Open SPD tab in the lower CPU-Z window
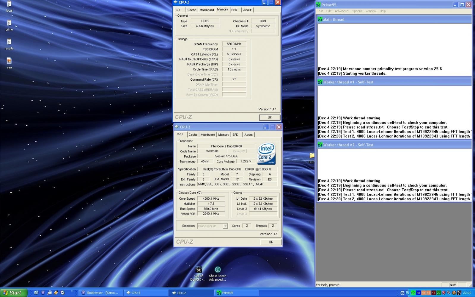475x297 pixels. click(x=235, y=135)
